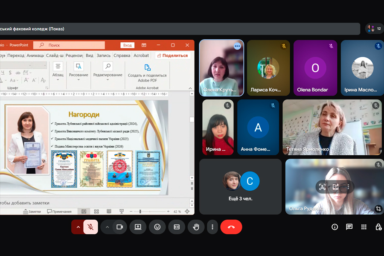Open the Вид ribbon tab
Viewport: 384px width, 256px height.
coord(90,55)
